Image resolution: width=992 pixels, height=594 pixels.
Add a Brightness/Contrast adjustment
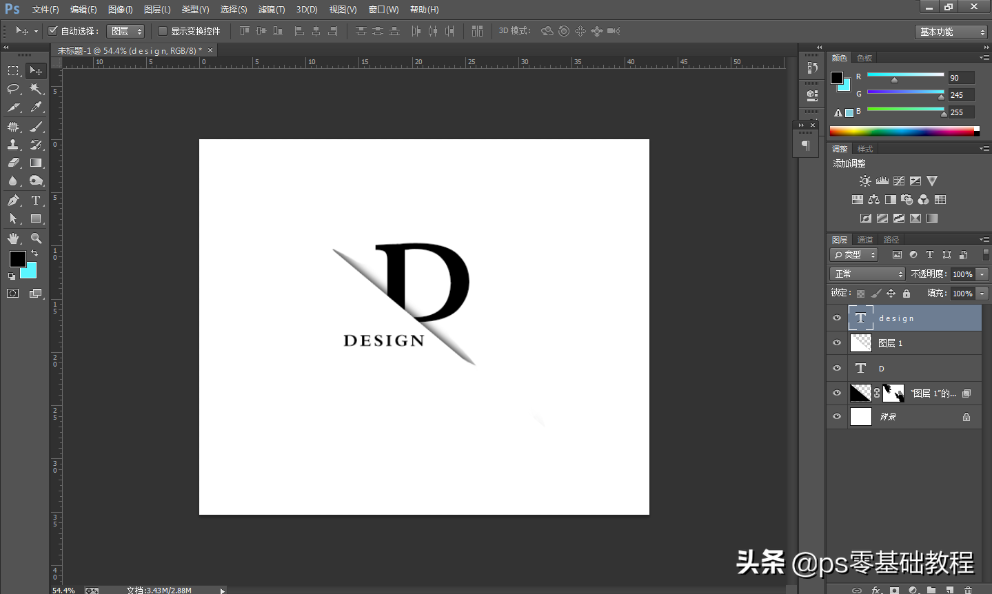point(865,181)
